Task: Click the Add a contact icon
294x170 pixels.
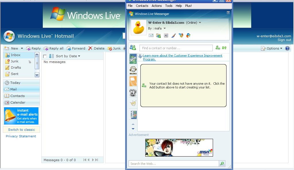Action: (218, 48)
